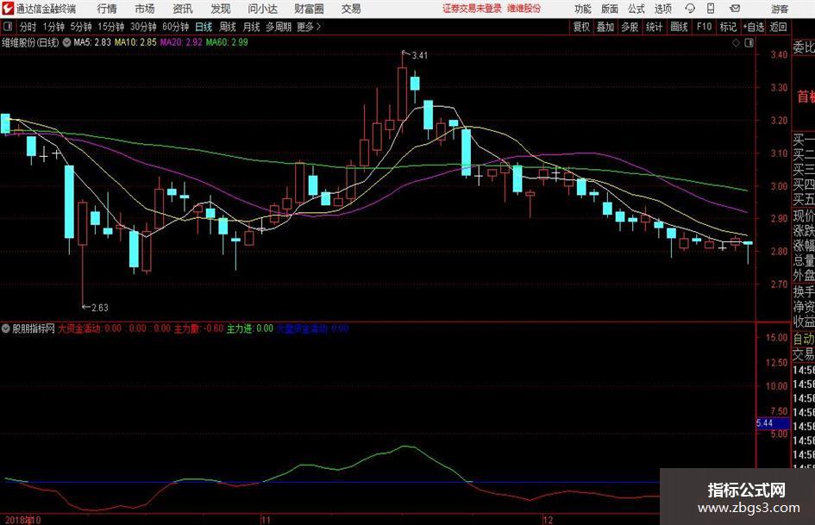Click the 统计 statistics toolbar button
Viewport: 815px width, 525px height.
click(x=654, y=27)
